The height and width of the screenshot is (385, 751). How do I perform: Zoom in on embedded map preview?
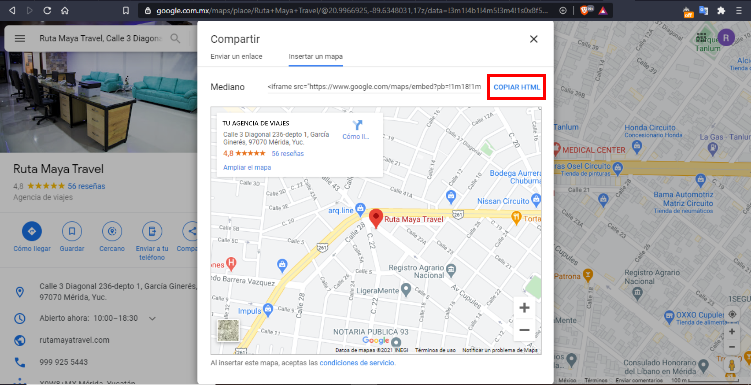[x=524, y=308]
